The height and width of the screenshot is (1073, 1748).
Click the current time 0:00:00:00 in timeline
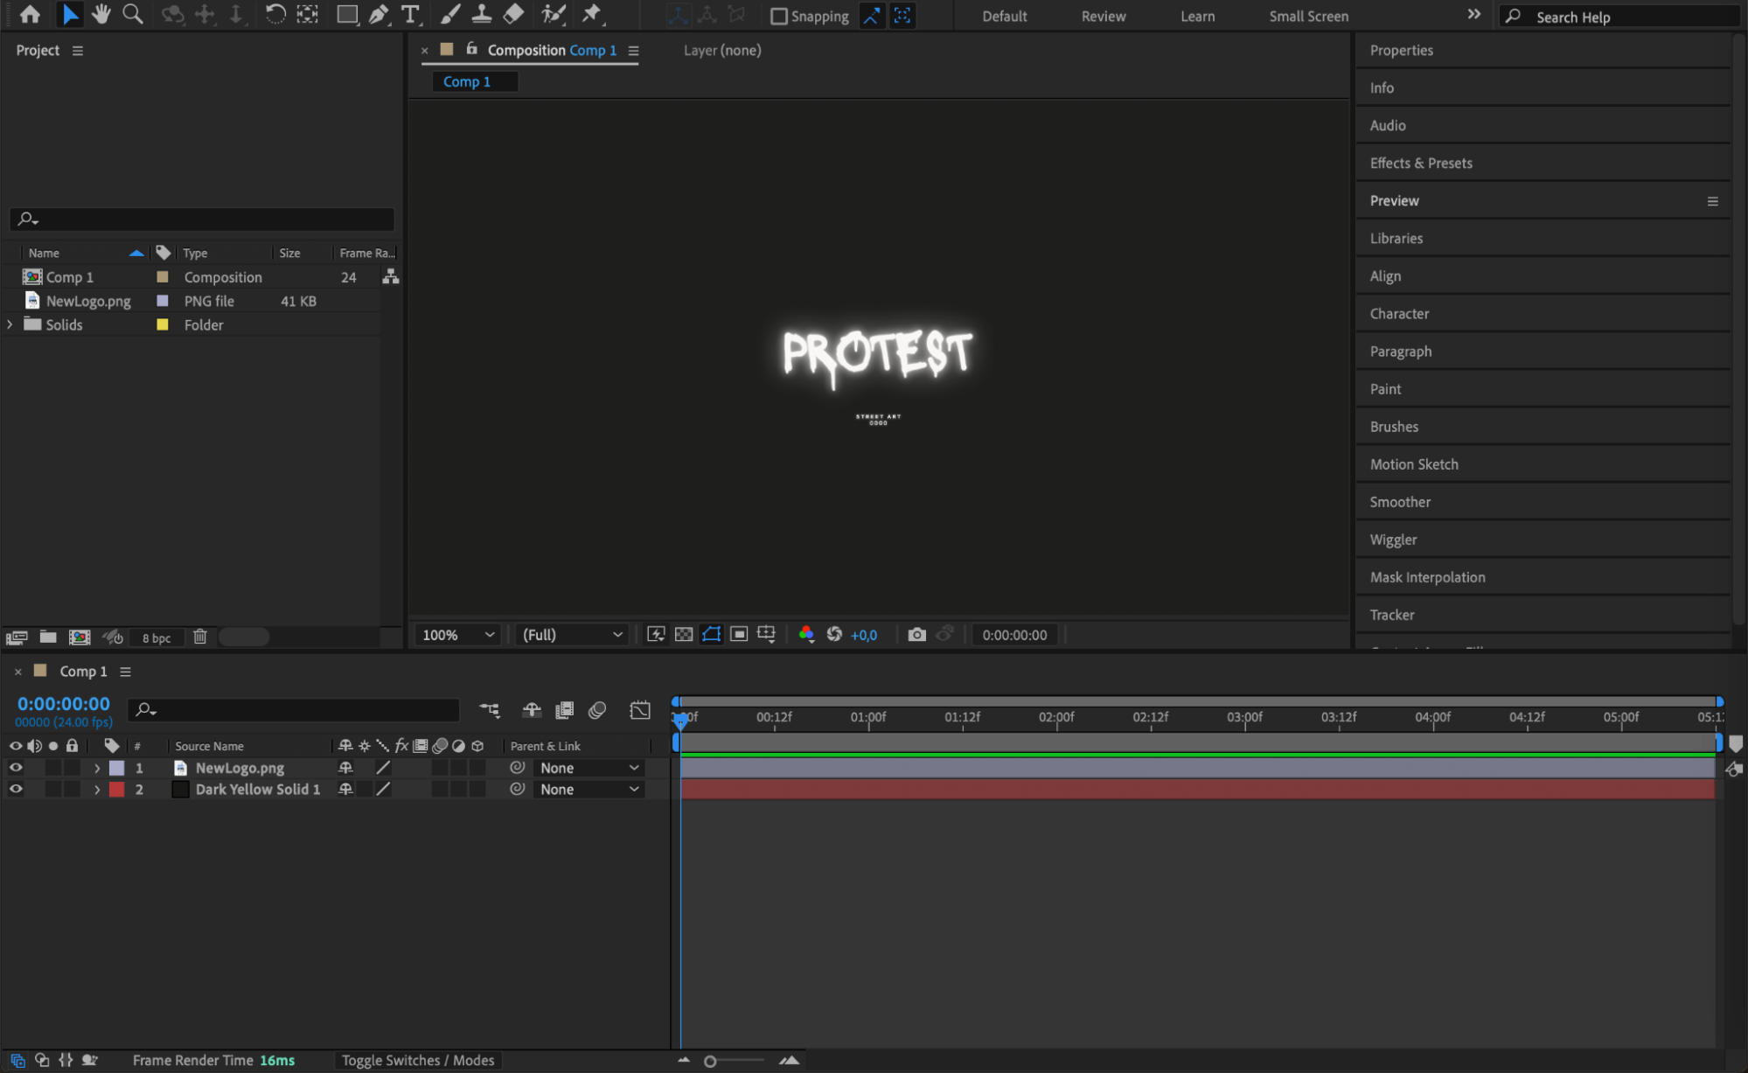[64, 703]
